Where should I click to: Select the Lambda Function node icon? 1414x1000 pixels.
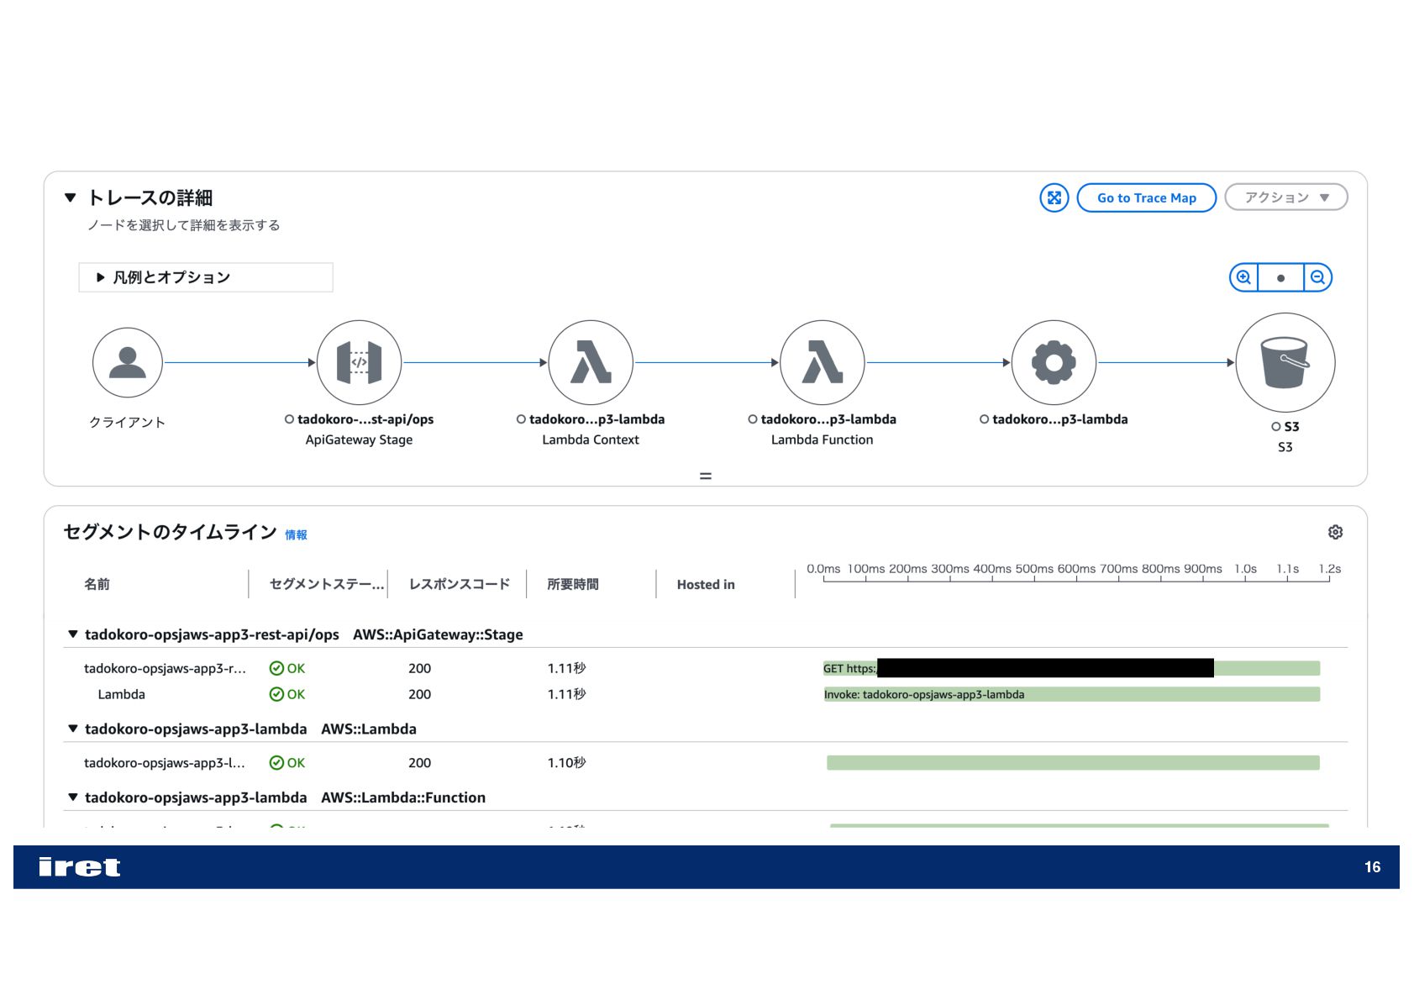point(823,363)
